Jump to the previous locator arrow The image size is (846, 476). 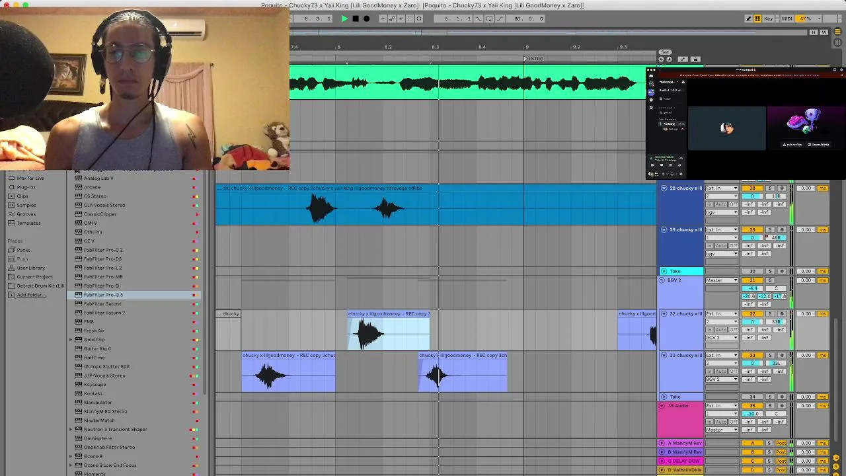tap(661, 59)
